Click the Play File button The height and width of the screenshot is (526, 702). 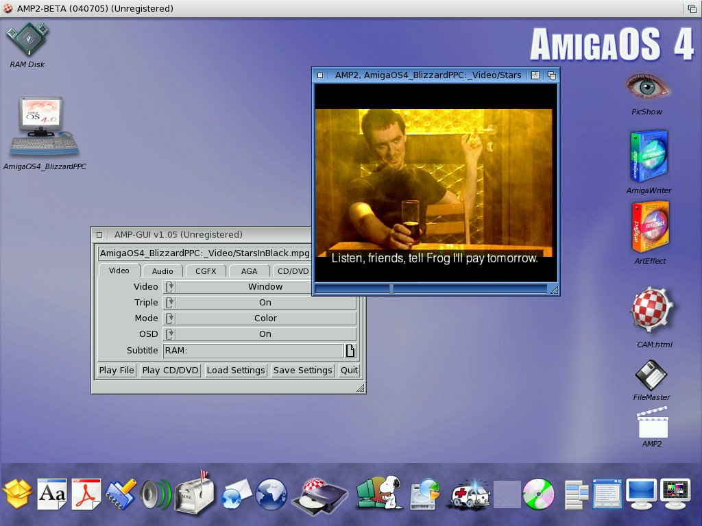point(117,371)
